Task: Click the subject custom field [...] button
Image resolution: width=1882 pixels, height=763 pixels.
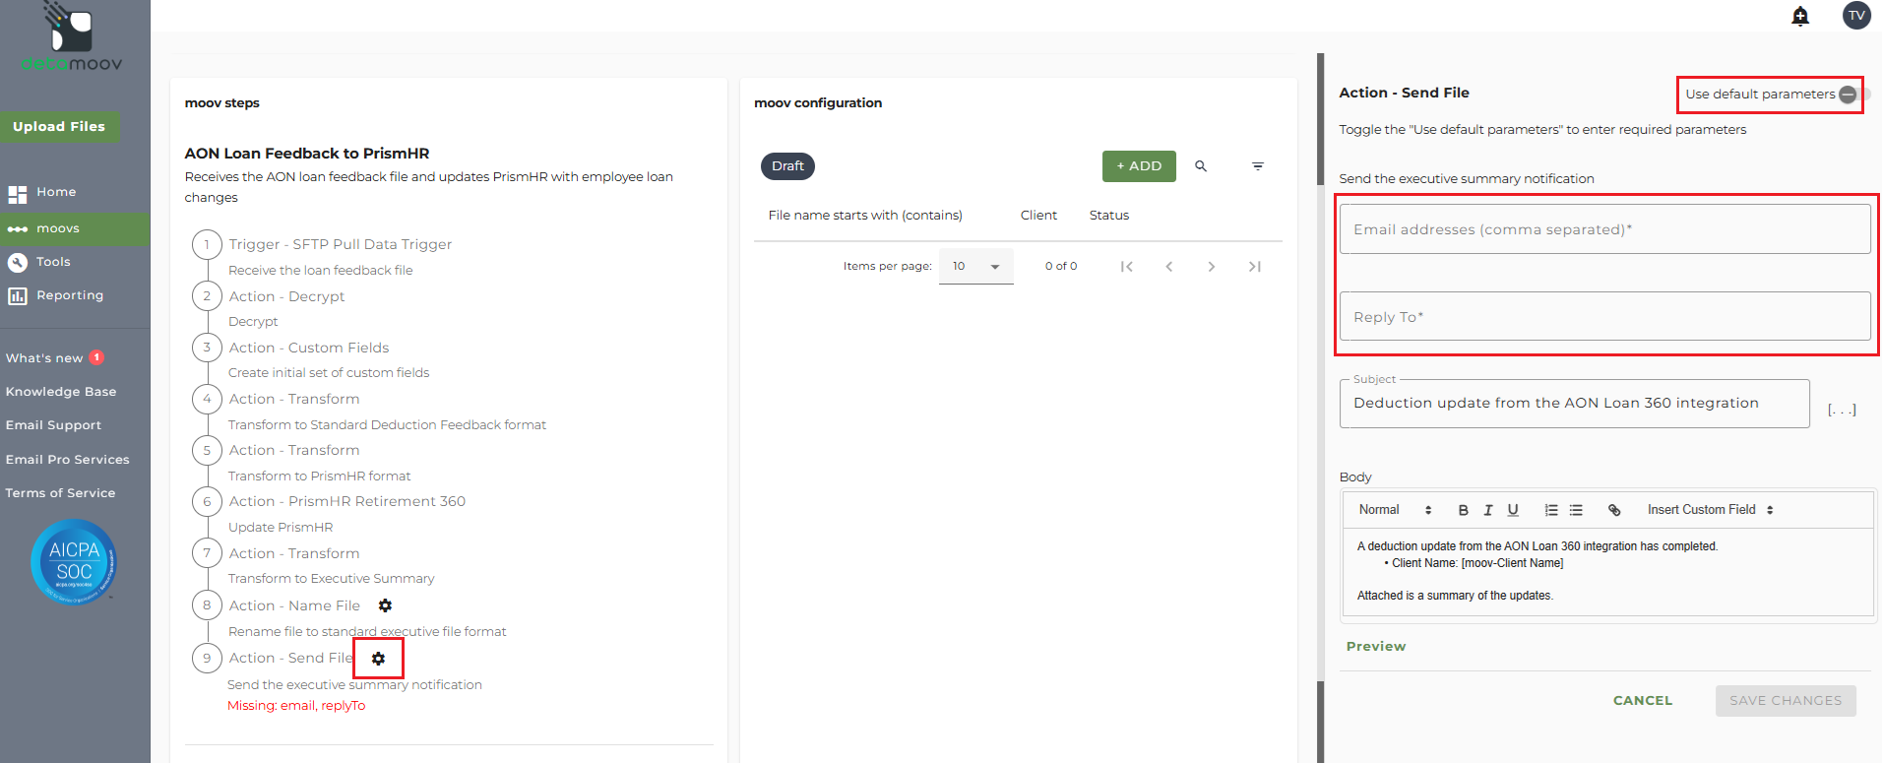Action: [x=1842, y=409]
